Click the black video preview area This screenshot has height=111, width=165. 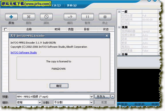139,85
